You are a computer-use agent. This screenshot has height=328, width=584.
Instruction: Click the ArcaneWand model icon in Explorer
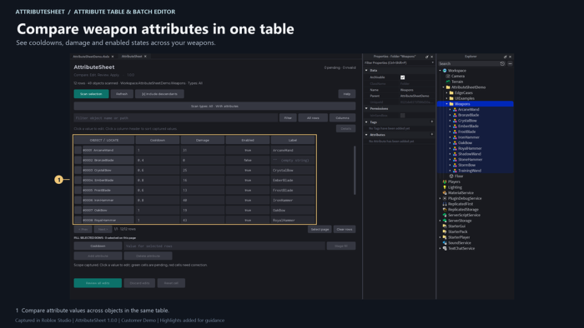(455, 110)
